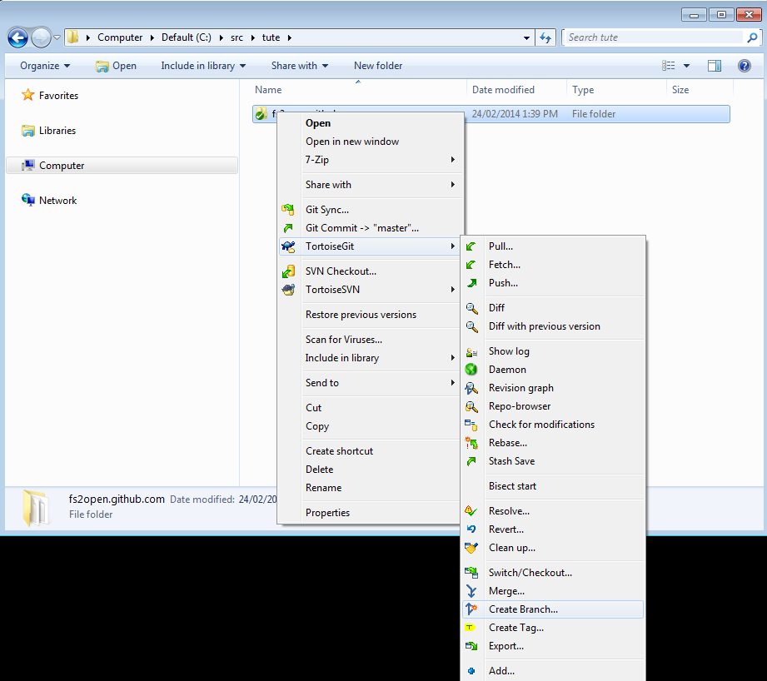
Task: Click the Show log icon
Action: [x=472, y=351]
